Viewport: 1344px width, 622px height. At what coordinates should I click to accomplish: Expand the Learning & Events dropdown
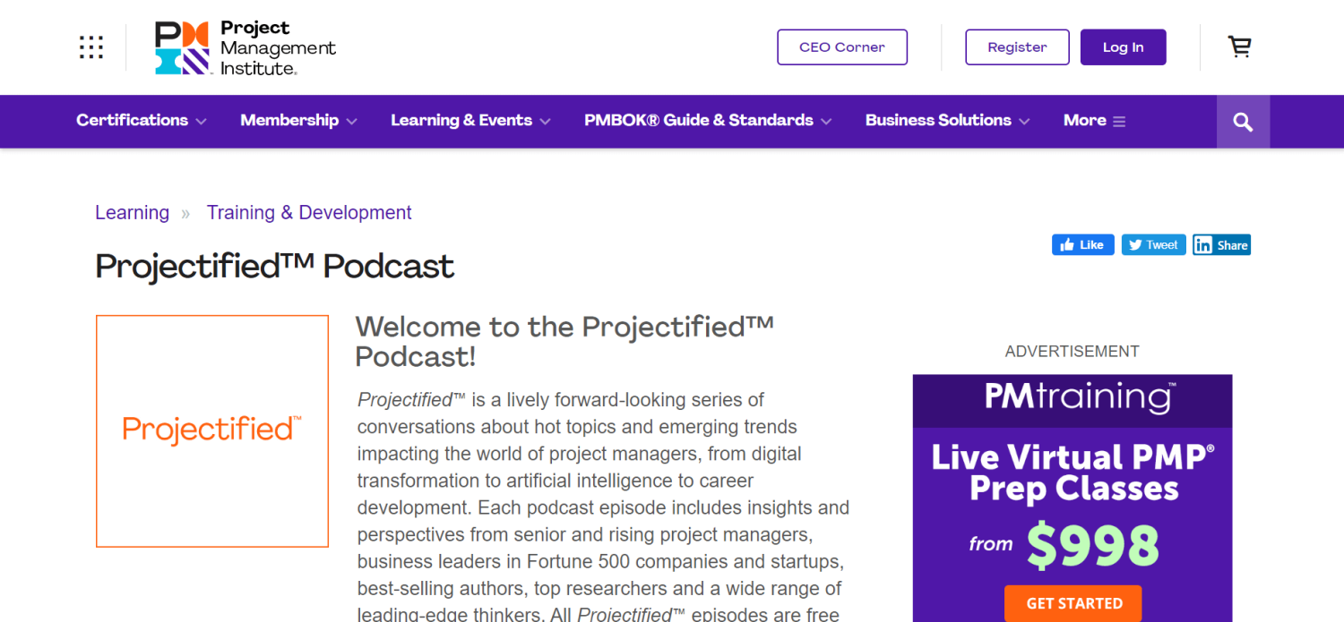[x=470, y=121]
